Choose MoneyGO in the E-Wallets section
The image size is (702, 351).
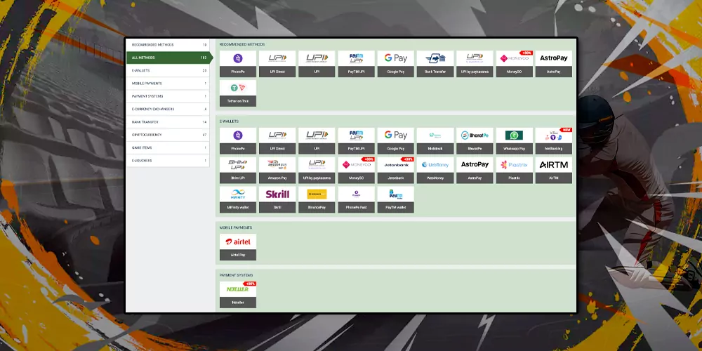click(357, 170)
